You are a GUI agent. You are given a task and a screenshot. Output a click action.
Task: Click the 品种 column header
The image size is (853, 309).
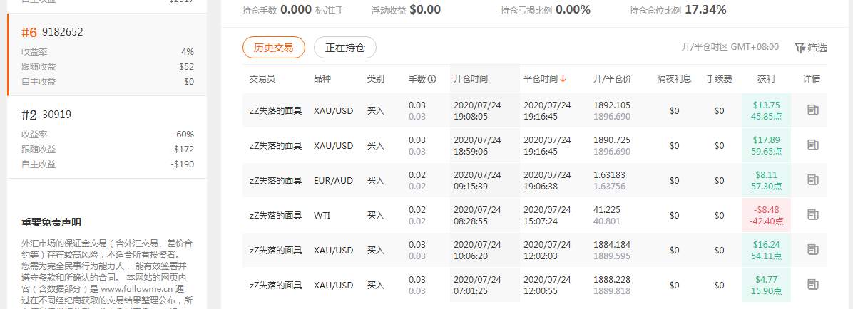[322, 79]
